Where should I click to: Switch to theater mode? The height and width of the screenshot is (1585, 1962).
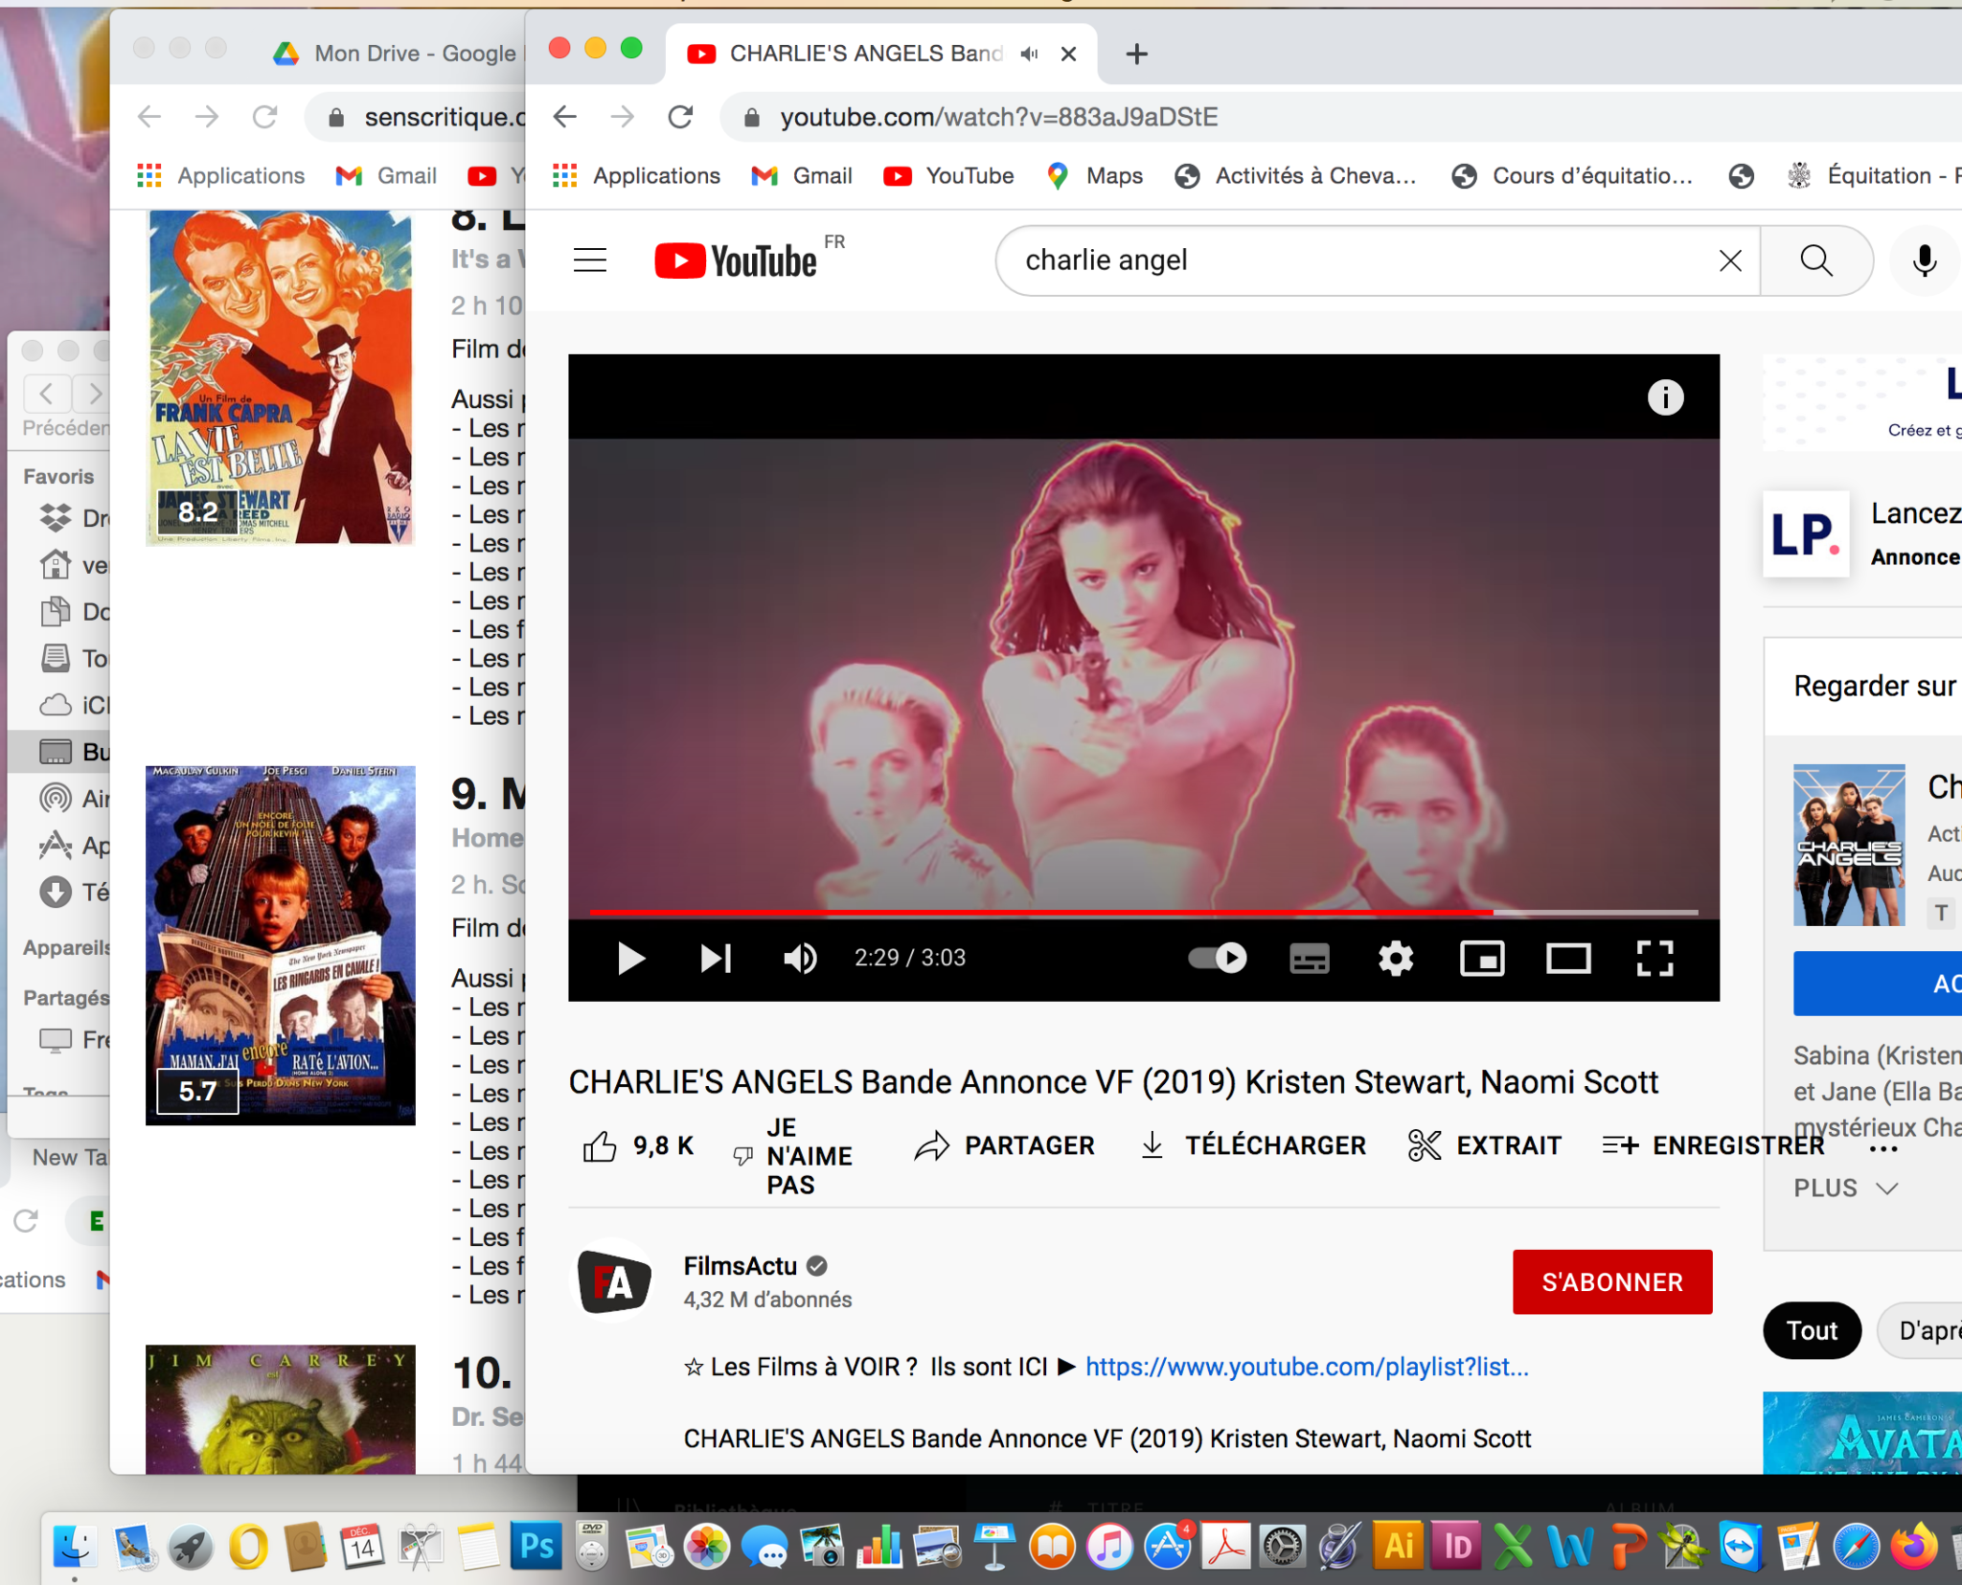tap(1568, 958)
